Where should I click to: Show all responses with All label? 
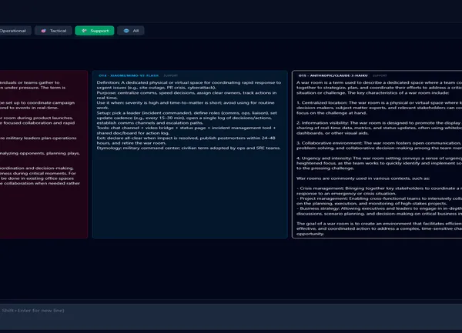[x=136, y=31]
